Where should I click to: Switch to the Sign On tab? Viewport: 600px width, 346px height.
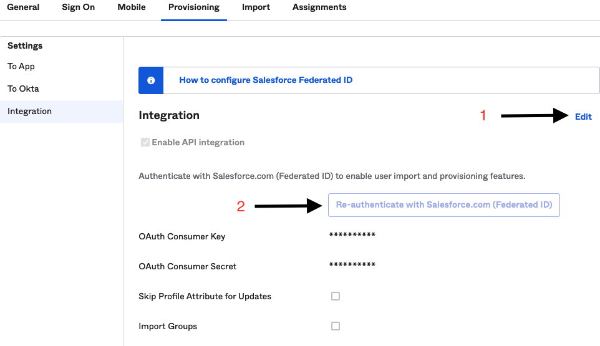coord(79,7)
